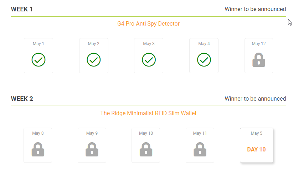This screenshot has height=176, width=293.
Task: Click the May 3 green checkmark icon
Action: 149,60
